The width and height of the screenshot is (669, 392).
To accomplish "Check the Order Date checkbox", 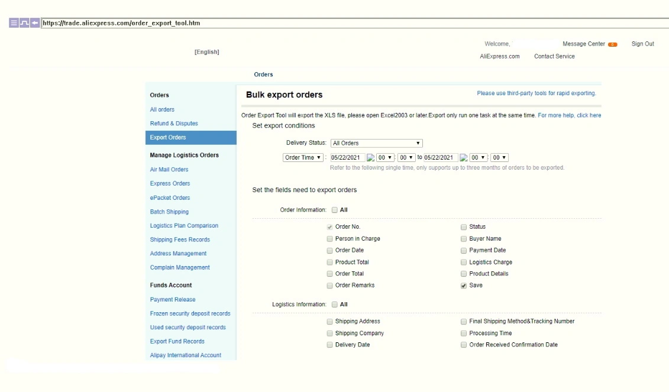I will pos(329,250).
